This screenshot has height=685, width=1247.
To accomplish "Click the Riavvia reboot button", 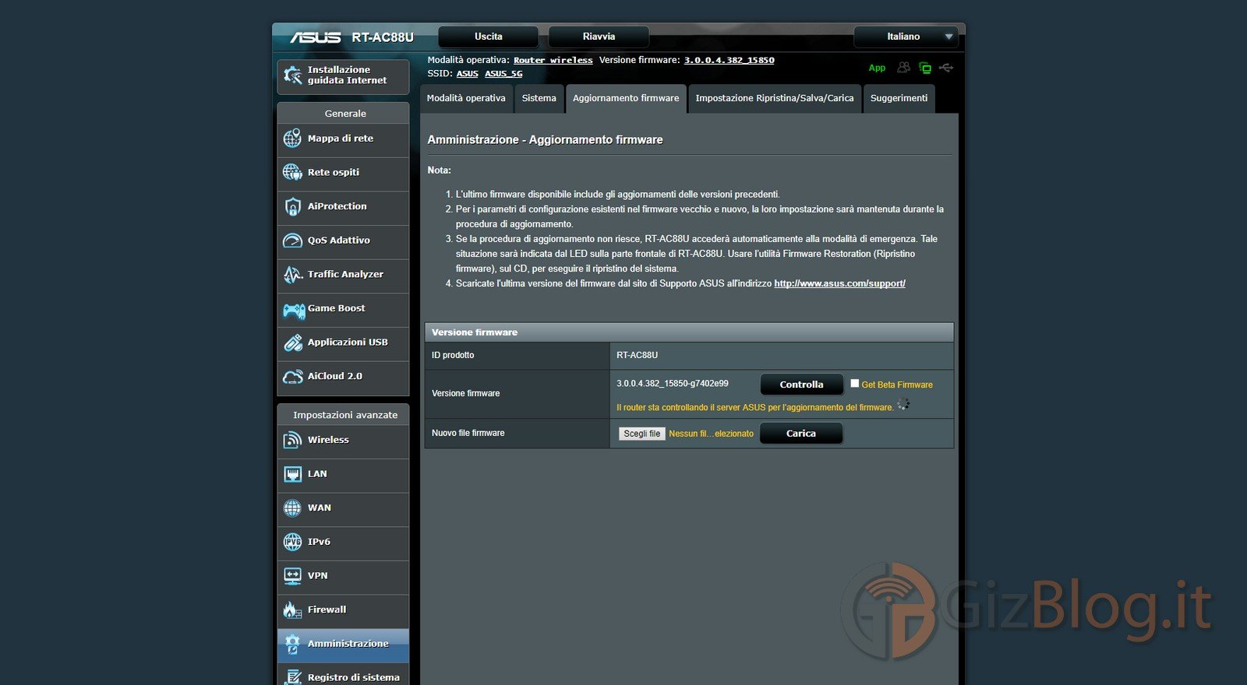I will tap(599, 37).
